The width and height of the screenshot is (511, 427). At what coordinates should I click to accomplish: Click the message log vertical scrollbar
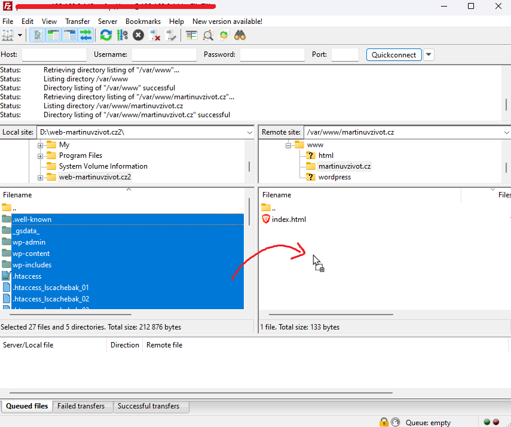[506, 103]
